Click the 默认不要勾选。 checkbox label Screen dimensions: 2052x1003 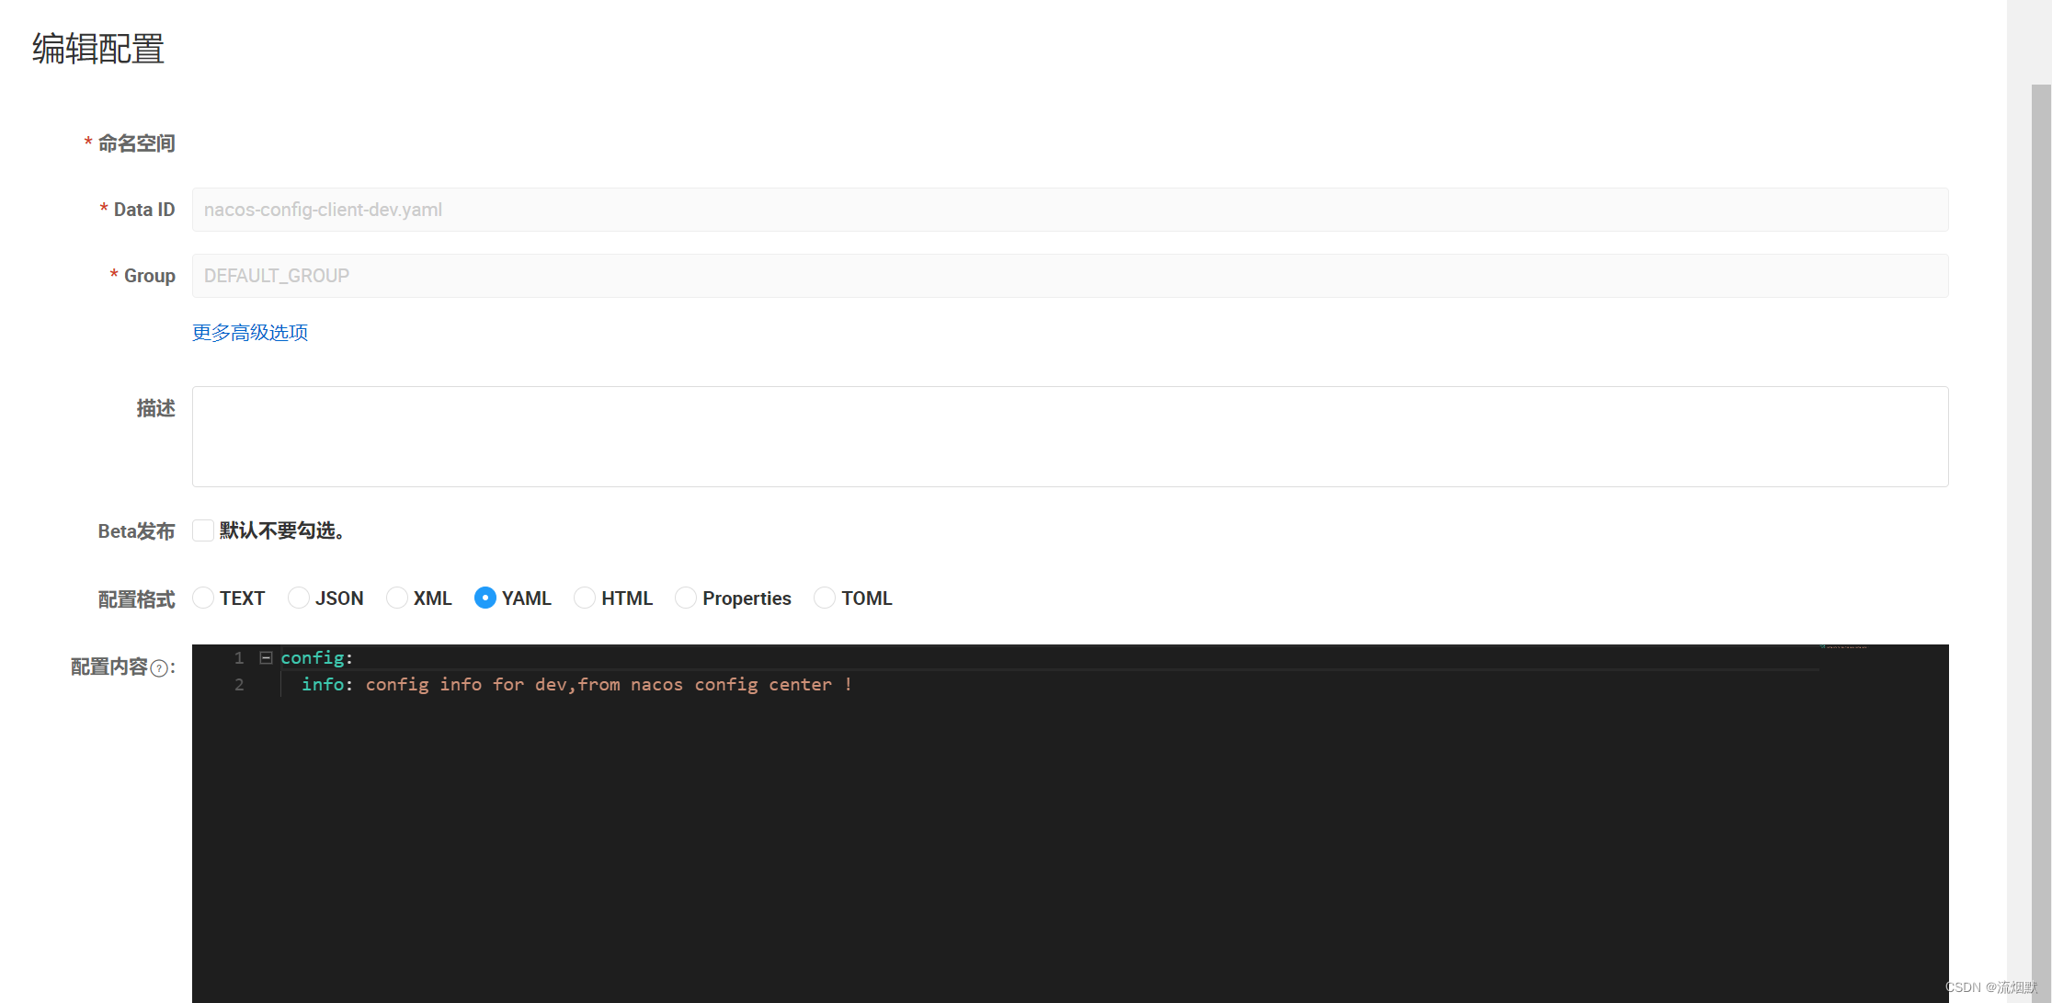pyautogui.click(x=283, y=530)
